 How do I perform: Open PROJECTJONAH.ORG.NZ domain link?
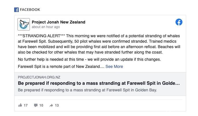tap(39, 77)
